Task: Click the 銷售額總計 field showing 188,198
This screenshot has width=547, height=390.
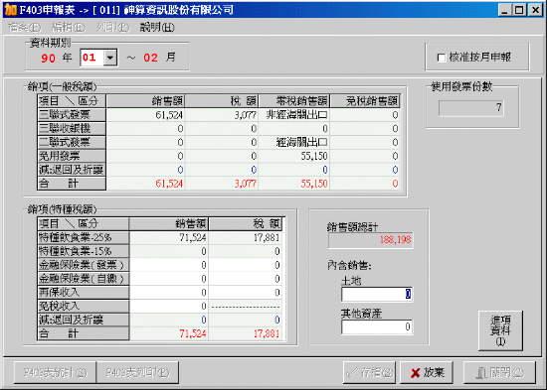Action: (x=371, y=240)
